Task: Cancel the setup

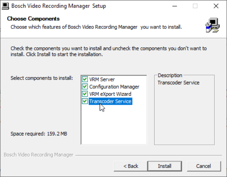Action: click(203, 166)
